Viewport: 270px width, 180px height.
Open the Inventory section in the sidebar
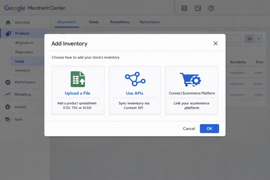coord(22,70)
